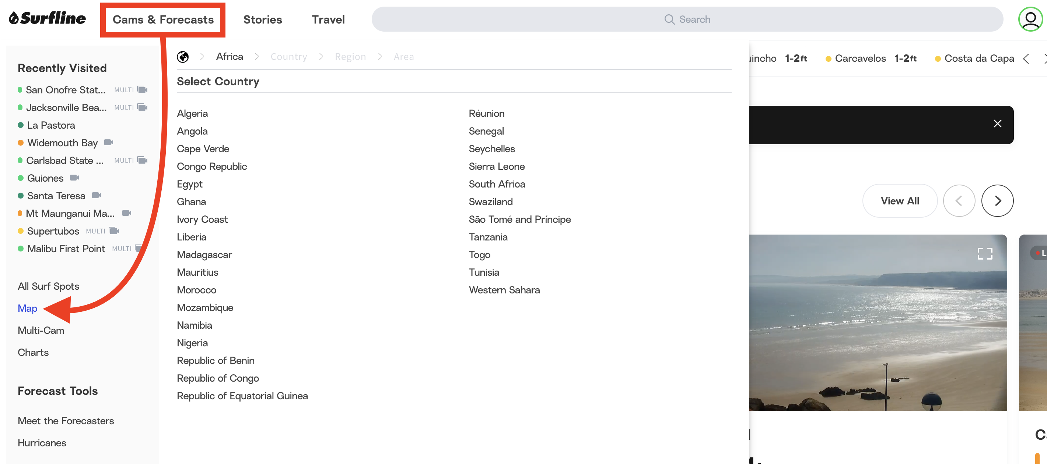
Task: Open Cams & Forecasts menu
Action: 163,19
